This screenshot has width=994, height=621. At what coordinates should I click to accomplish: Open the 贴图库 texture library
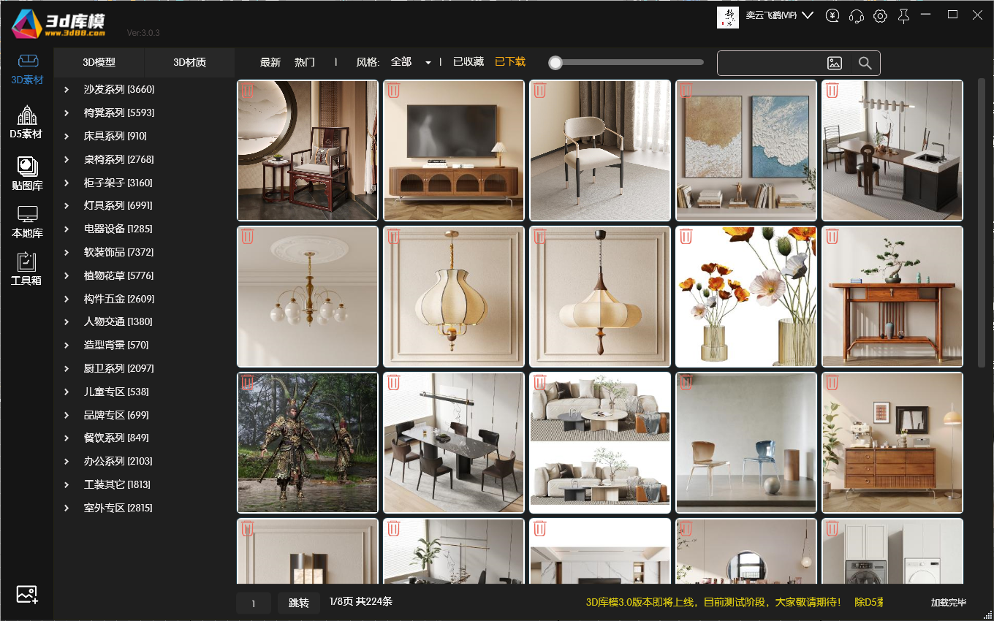[x=27, y=174]
